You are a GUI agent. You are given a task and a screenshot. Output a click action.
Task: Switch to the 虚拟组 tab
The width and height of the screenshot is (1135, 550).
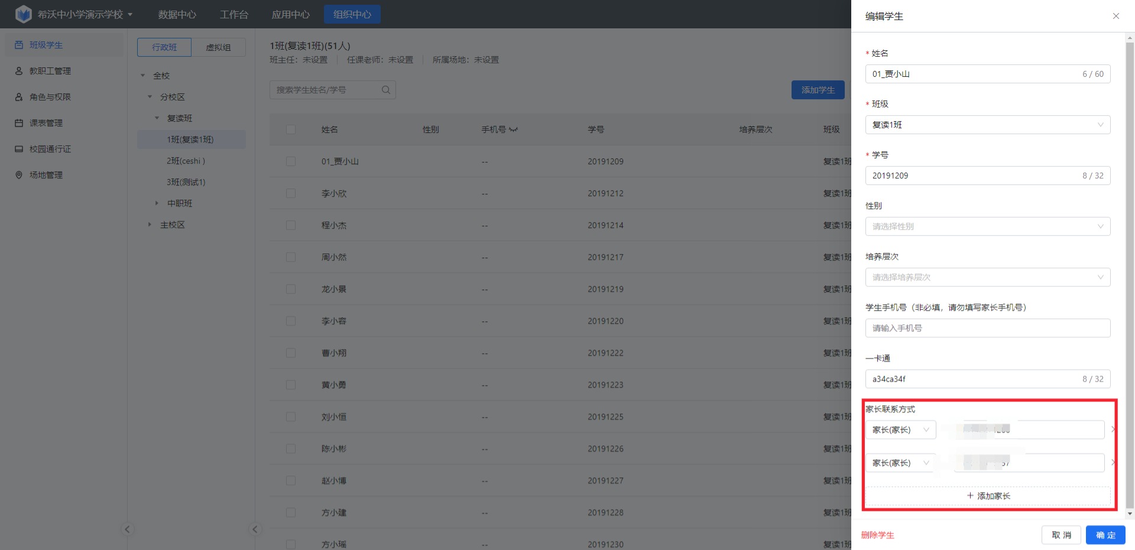pos(218,47)
